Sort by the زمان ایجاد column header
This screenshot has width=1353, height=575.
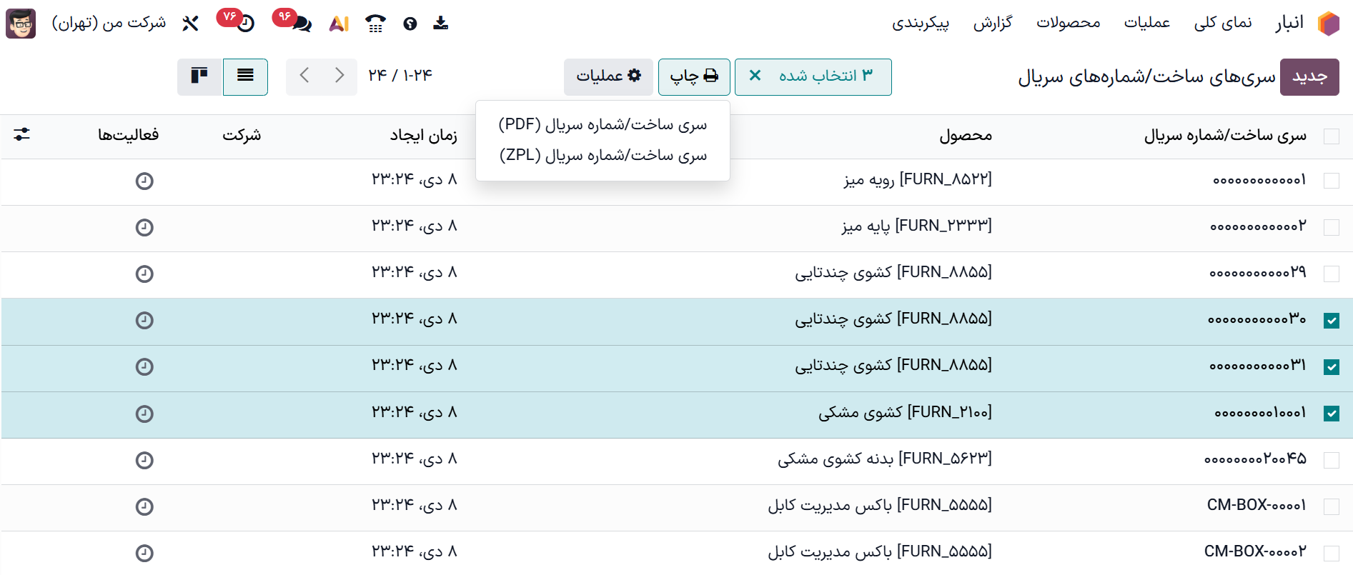(x=423, y=136)
